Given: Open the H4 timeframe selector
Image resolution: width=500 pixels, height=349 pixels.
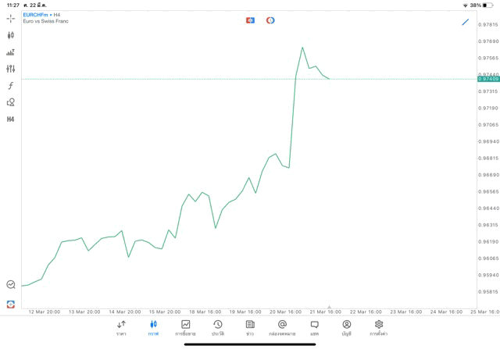Looking at the screenshot, I should (10, 119).
